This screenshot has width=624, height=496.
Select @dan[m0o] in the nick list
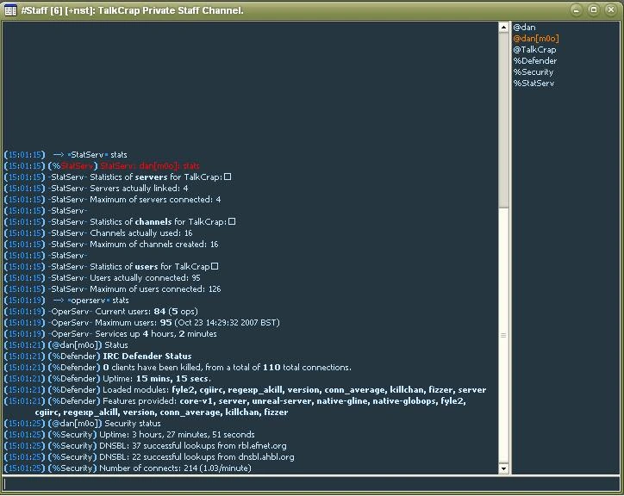(535, 39)
